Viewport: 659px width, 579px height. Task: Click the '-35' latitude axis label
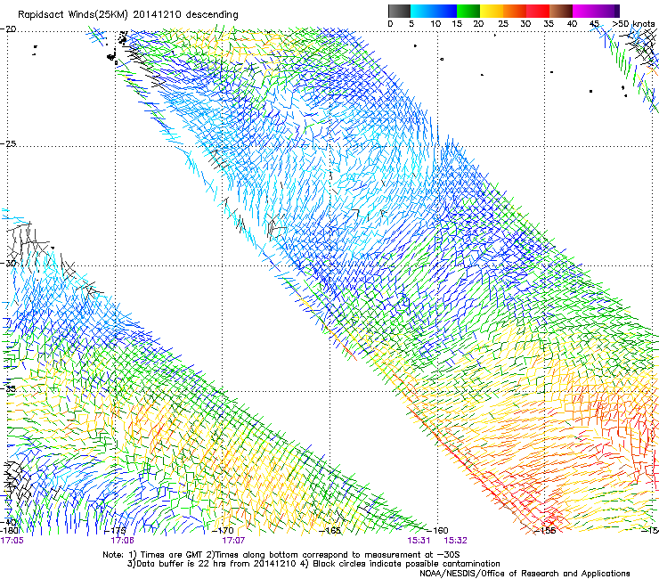pos(8,388)
